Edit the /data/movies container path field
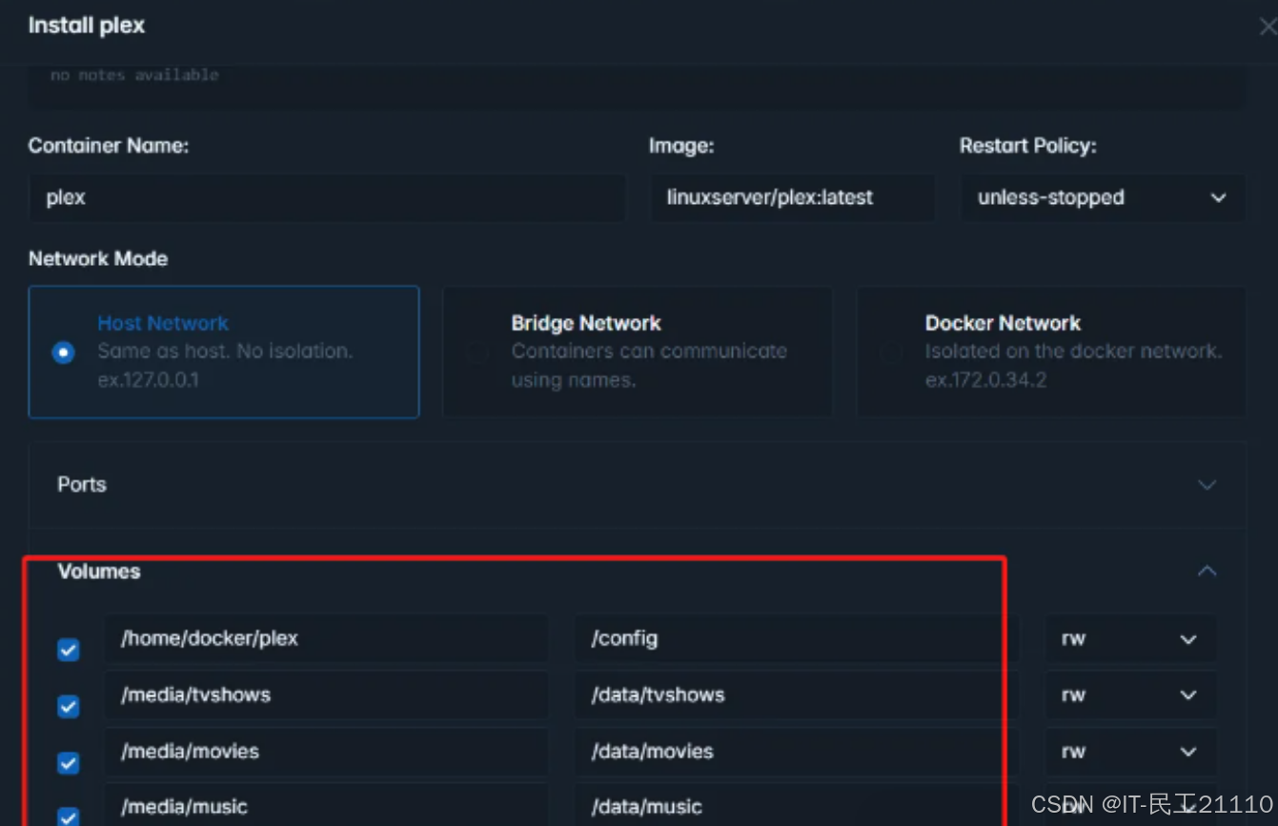1278x826 pixels. click(797, 752)
